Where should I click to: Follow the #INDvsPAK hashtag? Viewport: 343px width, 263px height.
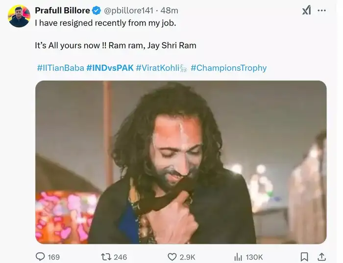(110, 68)
